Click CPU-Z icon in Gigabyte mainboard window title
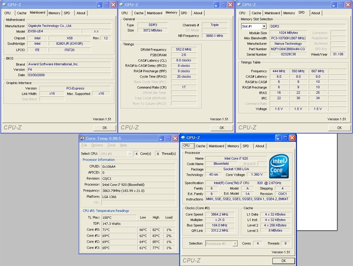Screen dimensions: 353x266 click(4, 4)
